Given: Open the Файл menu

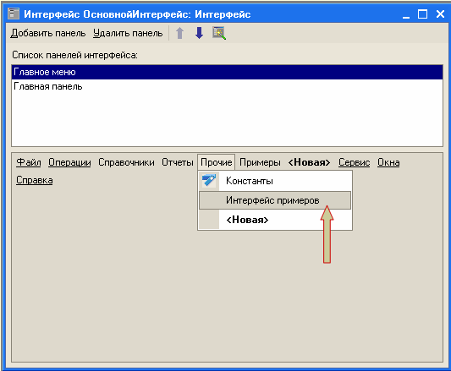Looking at the screenshot, I should point(29,162).
